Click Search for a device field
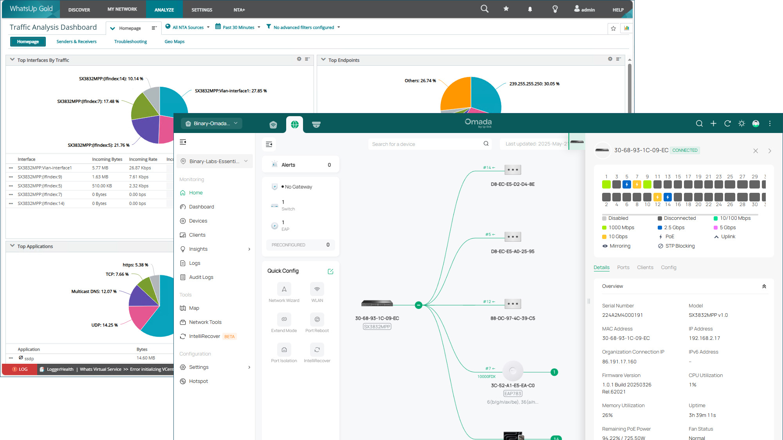Viewport: 783px width, 440px height. (x=430, y=144)
